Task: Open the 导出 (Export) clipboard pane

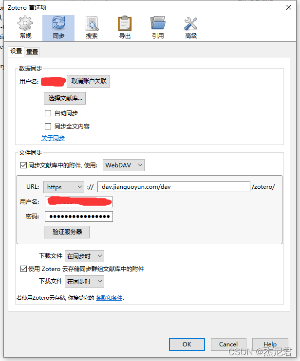Action: click(125, 28)
